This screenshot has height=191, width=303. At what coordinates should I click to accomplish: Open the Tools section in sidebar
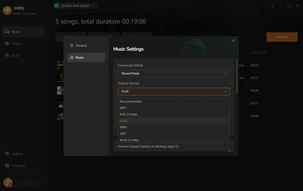[x=23, y=56]
